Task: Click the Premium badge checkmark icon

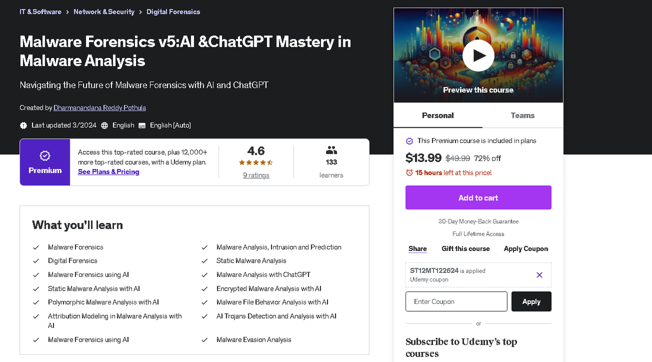Action: click(45, 156)
